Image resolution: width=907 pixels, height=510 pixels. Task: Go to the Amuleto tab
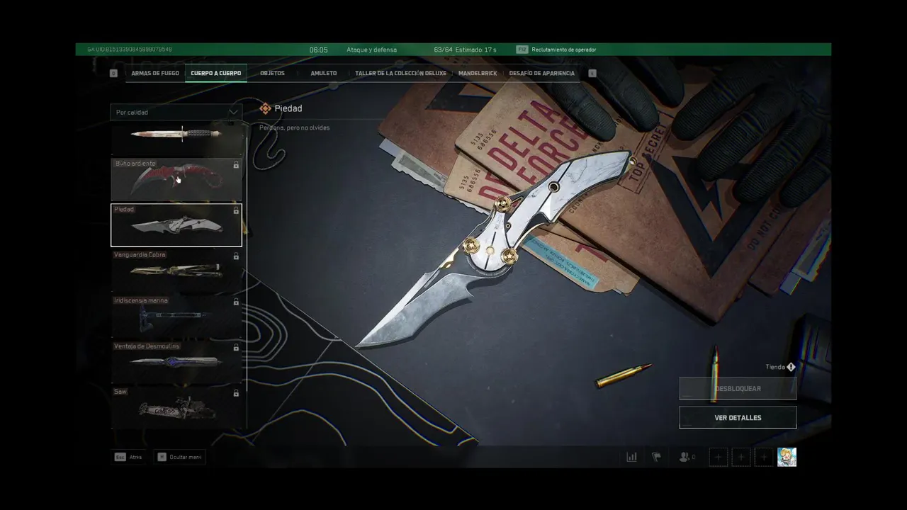[x=323, y=73]
